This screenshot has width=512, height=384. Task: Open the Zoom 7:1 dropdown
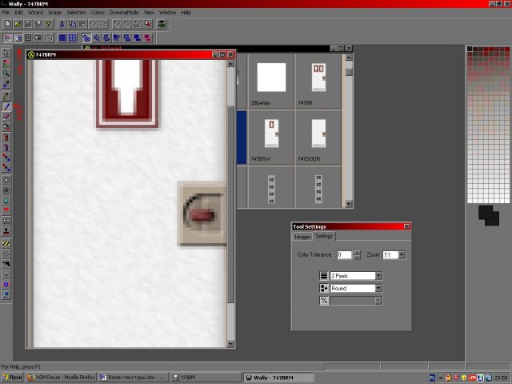pos(402,254)
